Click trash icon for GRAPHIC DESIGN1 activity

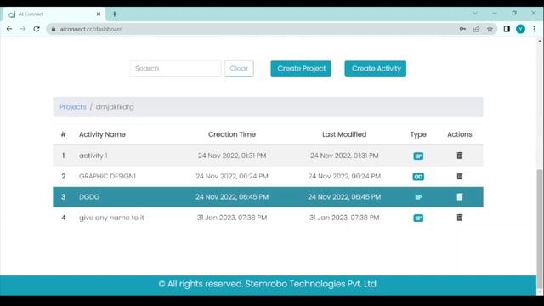tap(460, 176)
